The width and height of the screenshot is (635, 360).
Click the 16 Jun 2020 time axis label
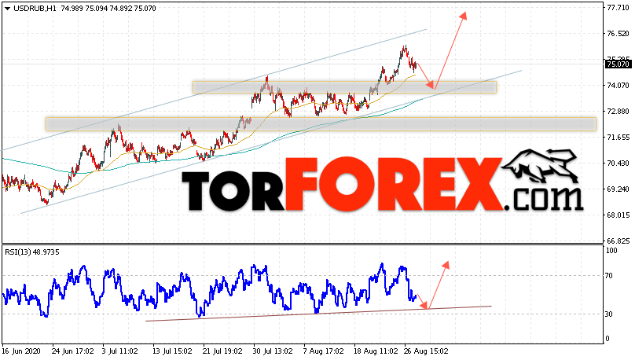click(x=21, y=351)
